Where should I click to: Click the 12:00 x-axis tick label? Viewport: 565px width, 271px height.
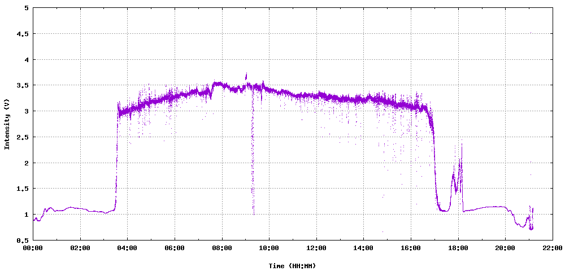(x=316, y=248)
